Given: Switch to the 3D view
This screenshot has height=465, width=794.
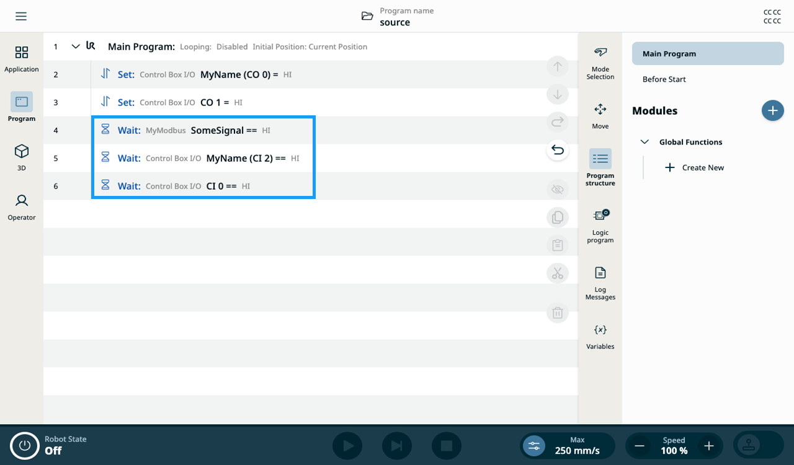Looking at the screenshot, I should pos(22,157).
